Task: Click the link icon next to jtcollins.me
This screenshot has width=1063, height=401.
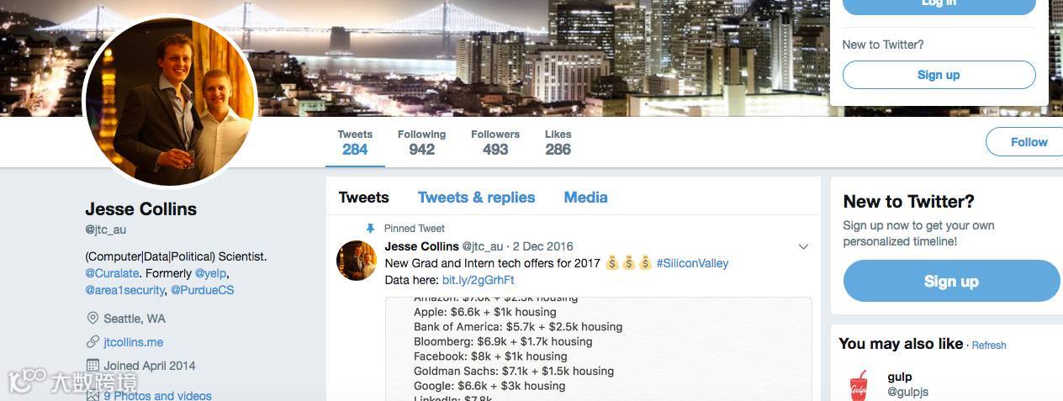Action: point(93,342)
